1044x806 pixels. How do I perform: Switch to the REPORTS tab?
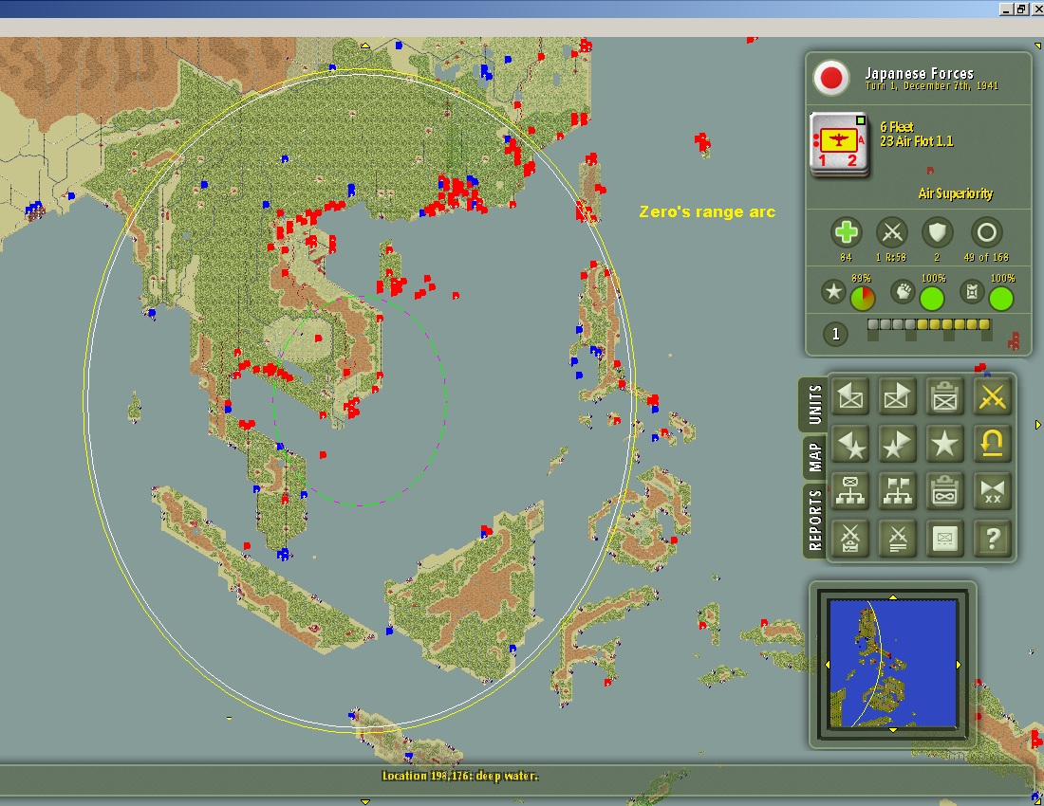coord(814,520)
